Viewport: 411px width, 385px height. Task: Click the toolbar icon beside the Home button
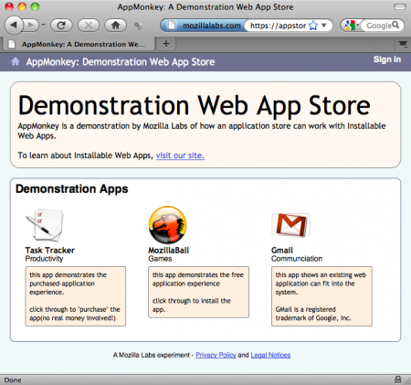click(x=138, y=26)
